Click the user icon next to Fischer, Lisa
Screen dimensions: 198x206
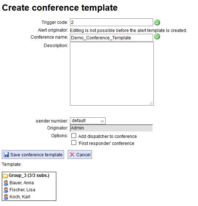(6, 190)
